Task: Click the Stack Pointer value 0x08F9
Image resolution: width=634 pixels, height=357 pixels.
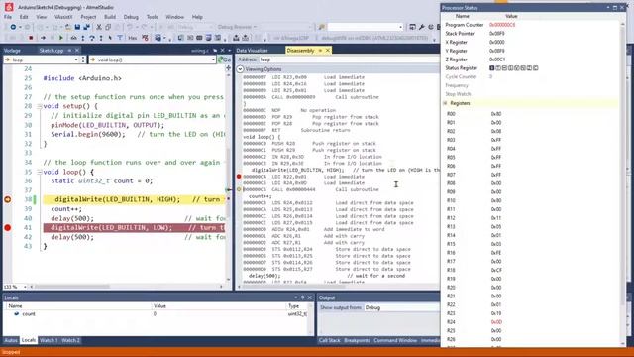Action: [497, 34]
